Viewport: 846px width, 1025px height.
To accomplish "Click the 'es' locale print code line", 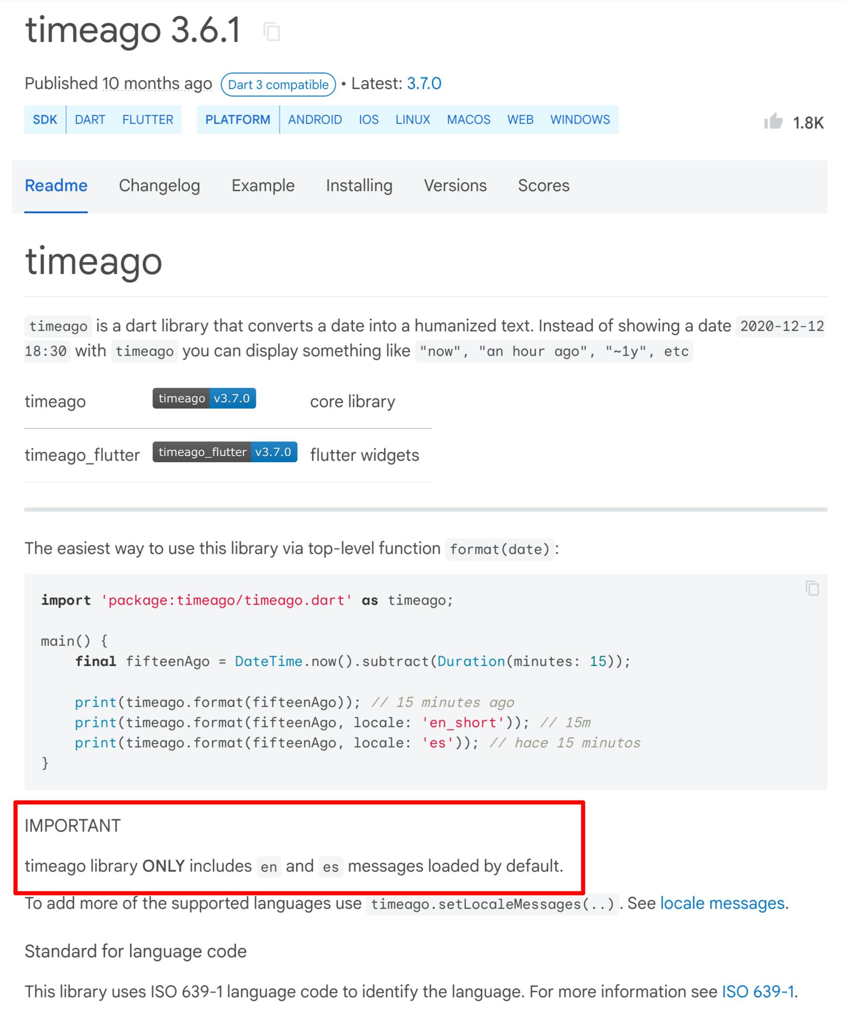I will click(357, 743).
